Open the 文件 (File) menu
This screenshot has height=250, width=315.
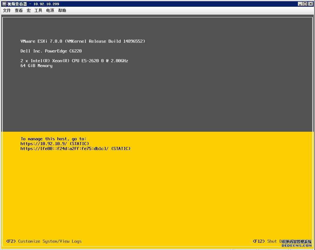7,10
